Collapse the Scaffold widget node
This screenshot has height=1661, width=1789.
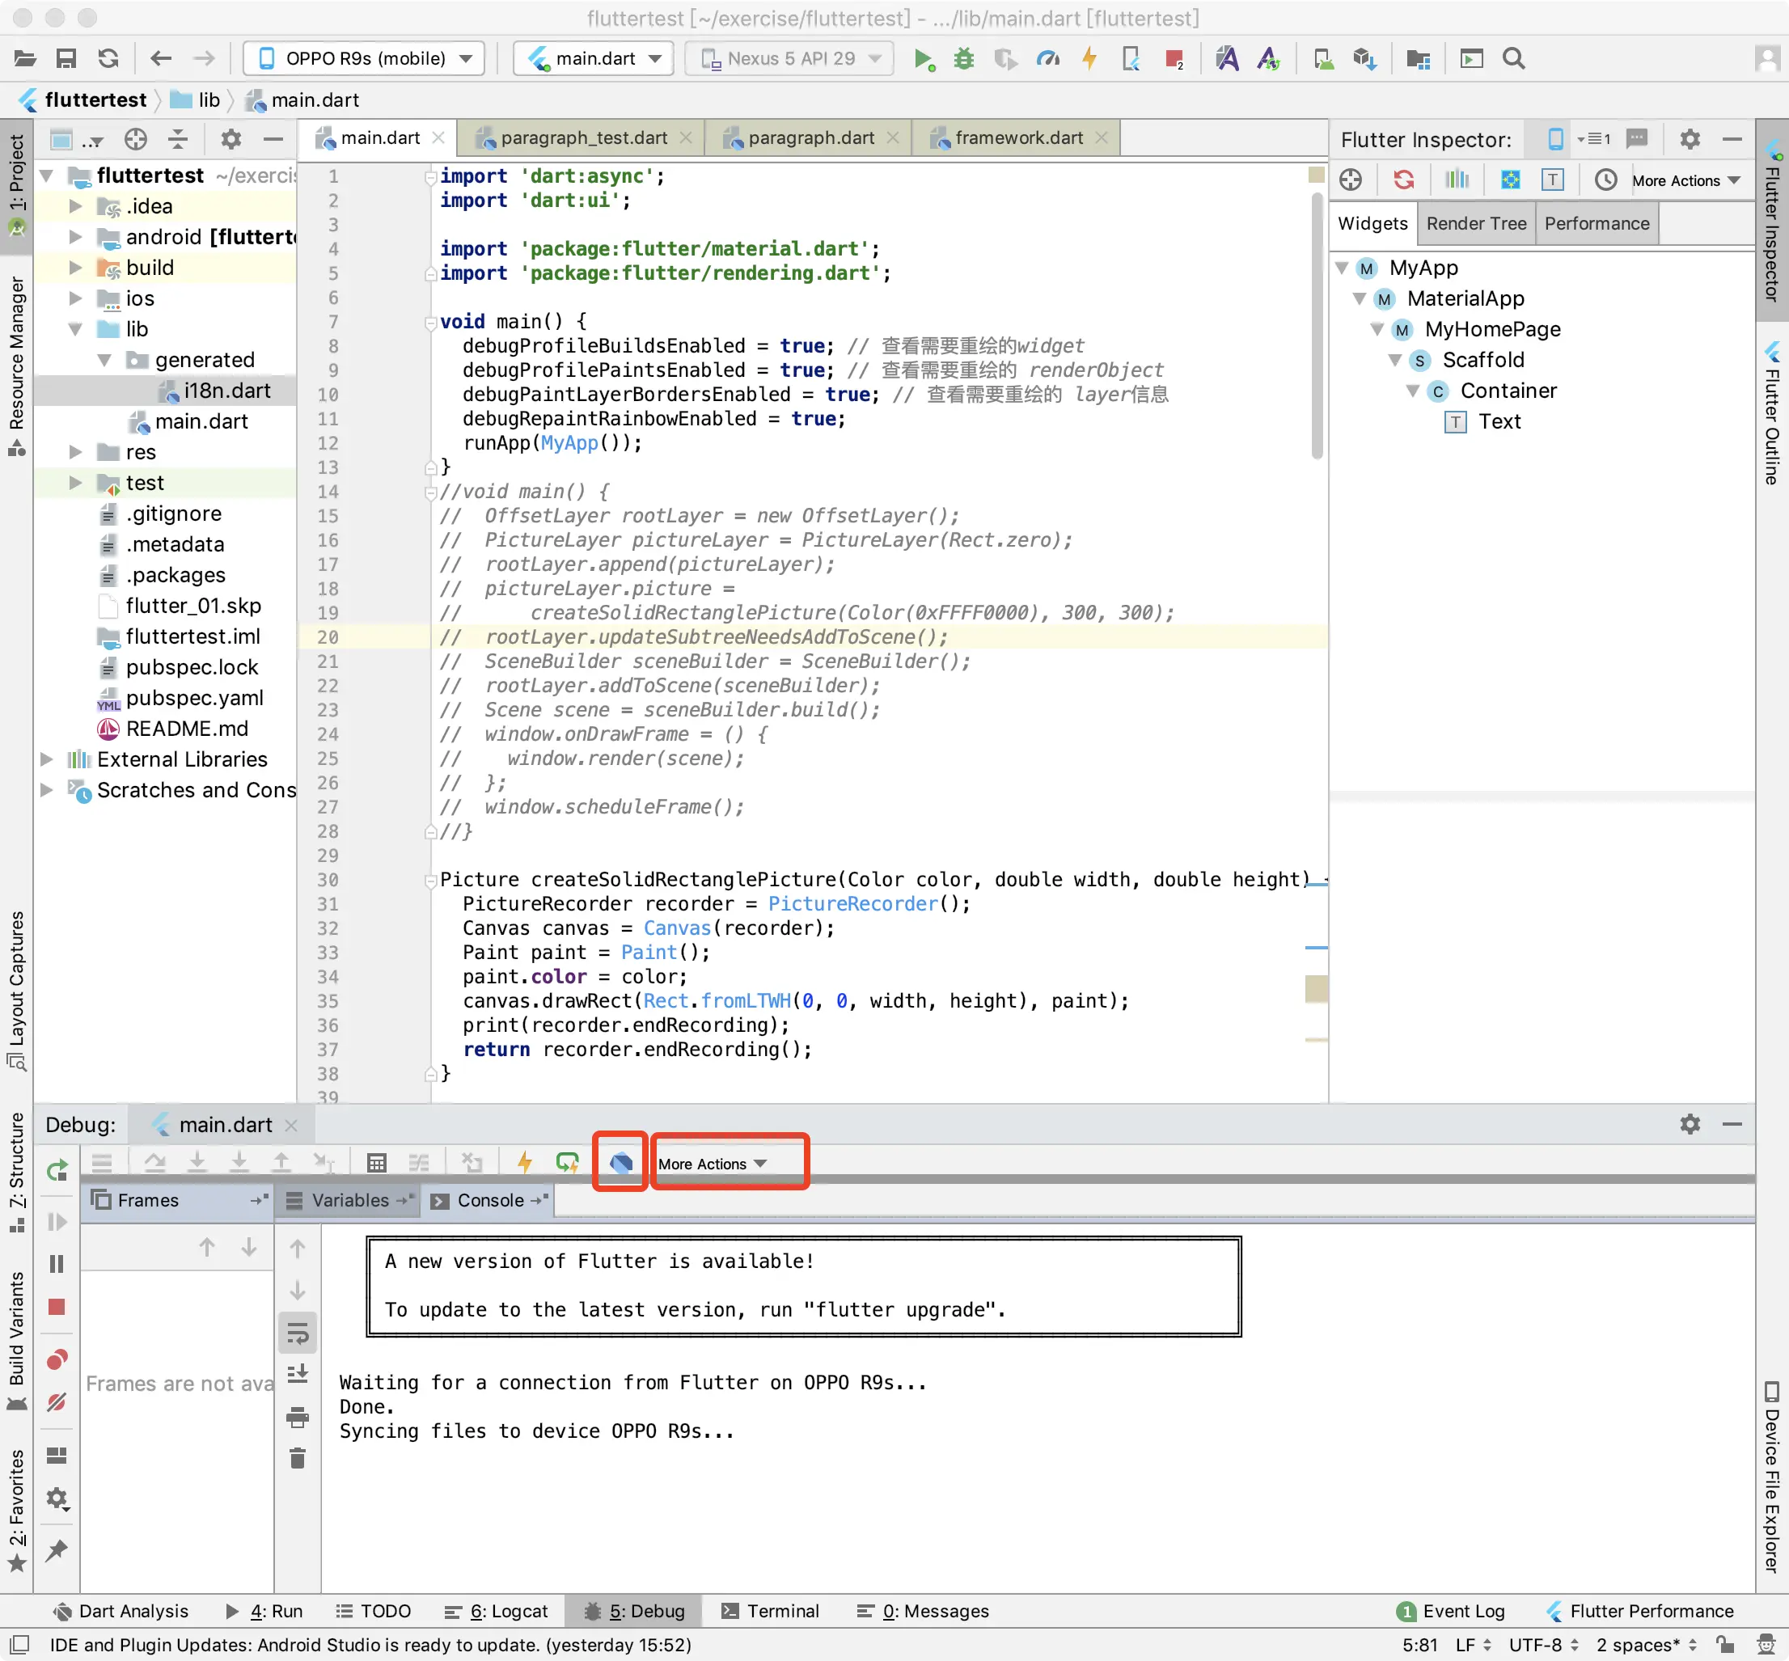coord(1394,361)
